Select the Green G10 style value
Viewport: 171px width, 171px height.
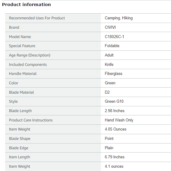[114, 101]
